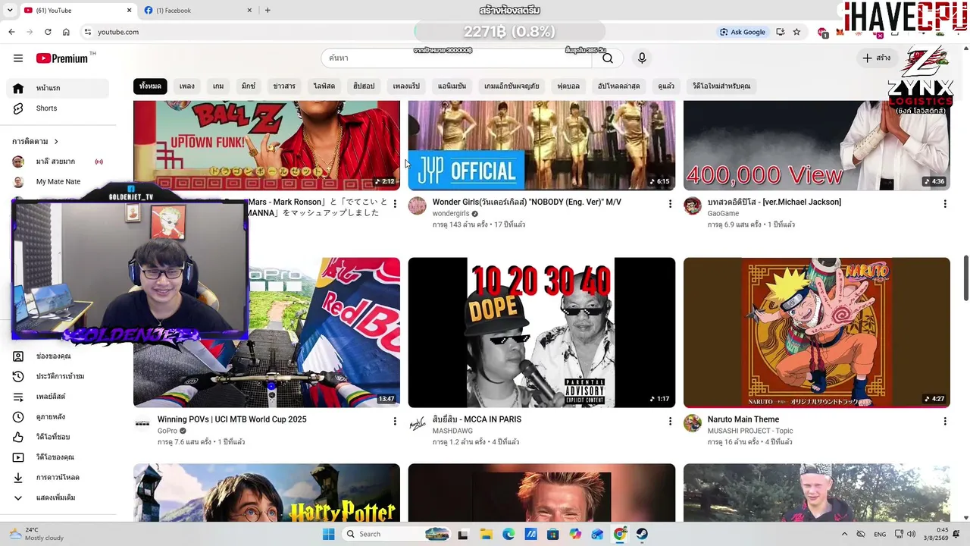Image resolution: width=970 pixels, height=546 pixels.
Task: Select the เกม (games) filter chip
Action: click(218, 86)
